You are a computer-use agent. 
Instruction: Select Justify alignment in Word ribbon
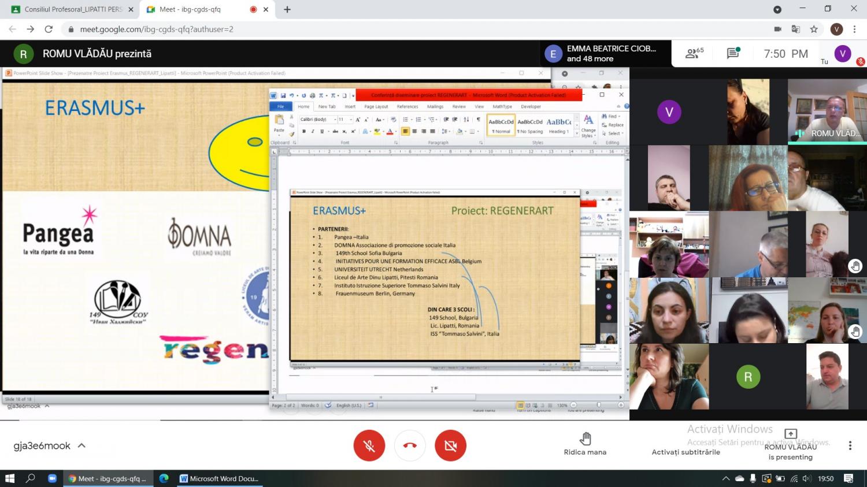coord(432,131)
